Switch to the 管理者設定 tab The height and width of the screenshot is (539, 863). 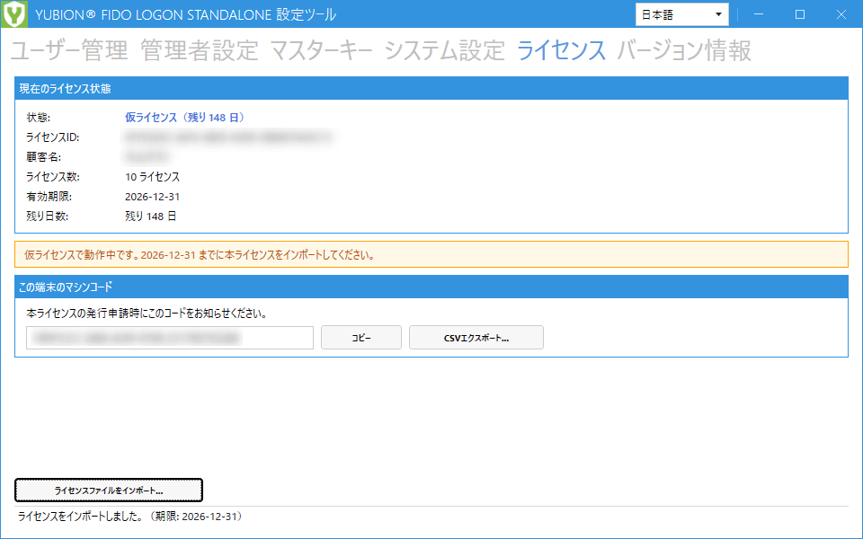tap(200, 50)
